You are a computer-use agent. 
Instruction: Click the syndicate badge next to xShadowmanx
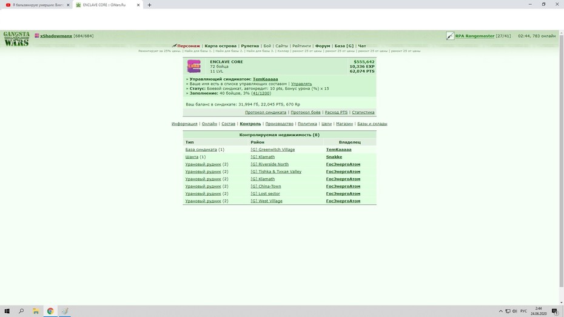(x=36, y=36)
